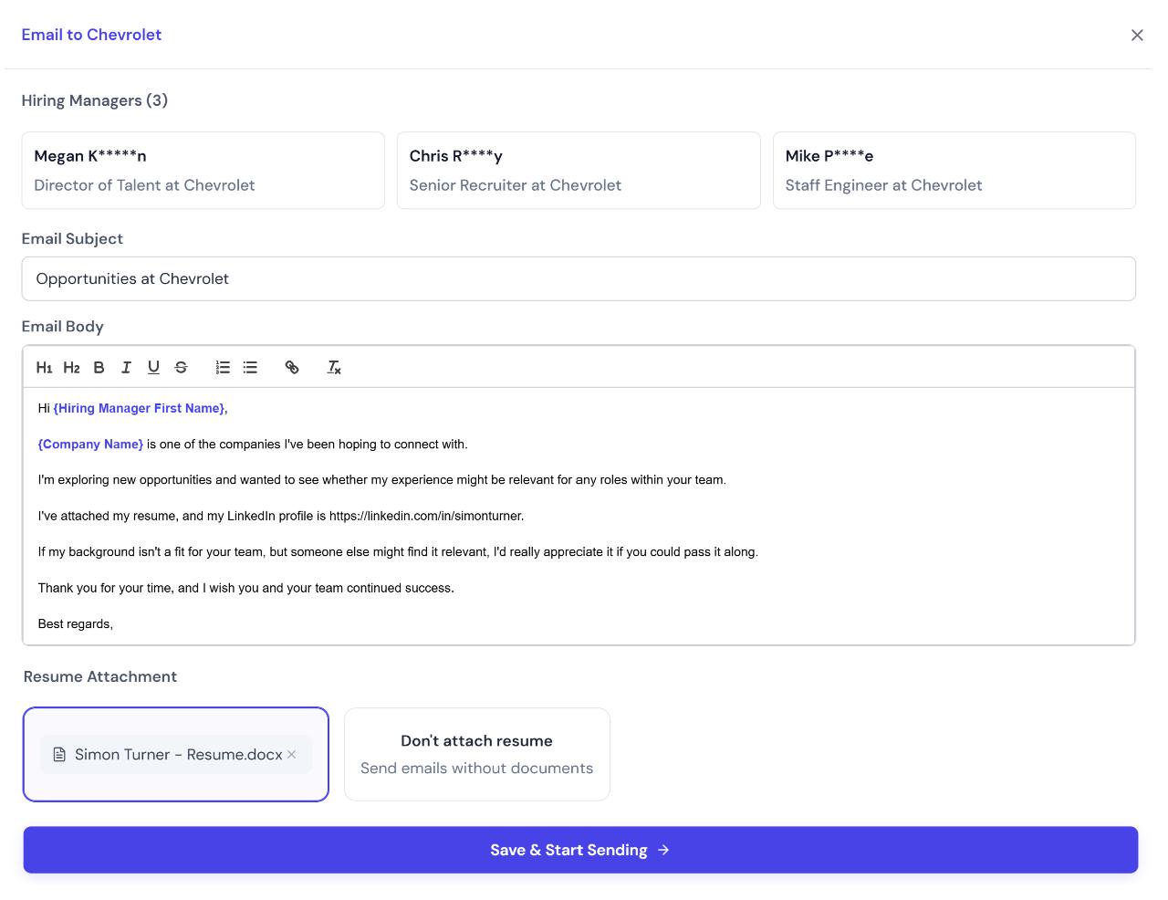The image size is (1168, 900).
Task: Select the Don't attach resume option
Action: pos(477,754)
